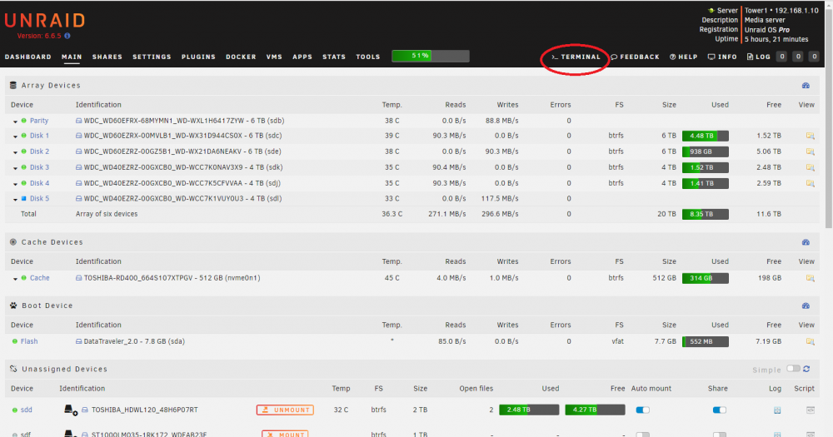Open the Parity device link
The image size is (833, 437).
click(39, 121)
